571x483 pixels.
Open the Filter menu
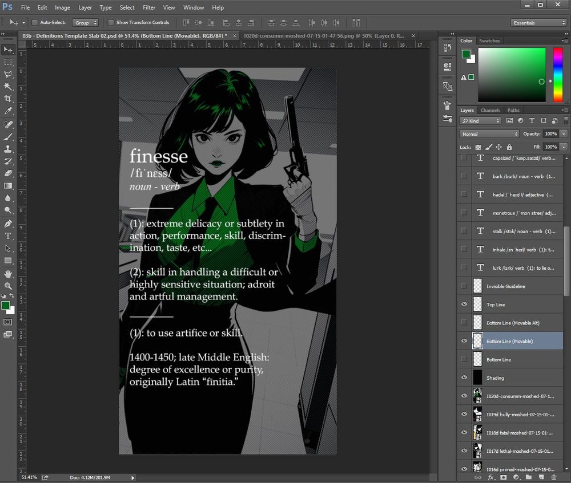tap(149, 7)
